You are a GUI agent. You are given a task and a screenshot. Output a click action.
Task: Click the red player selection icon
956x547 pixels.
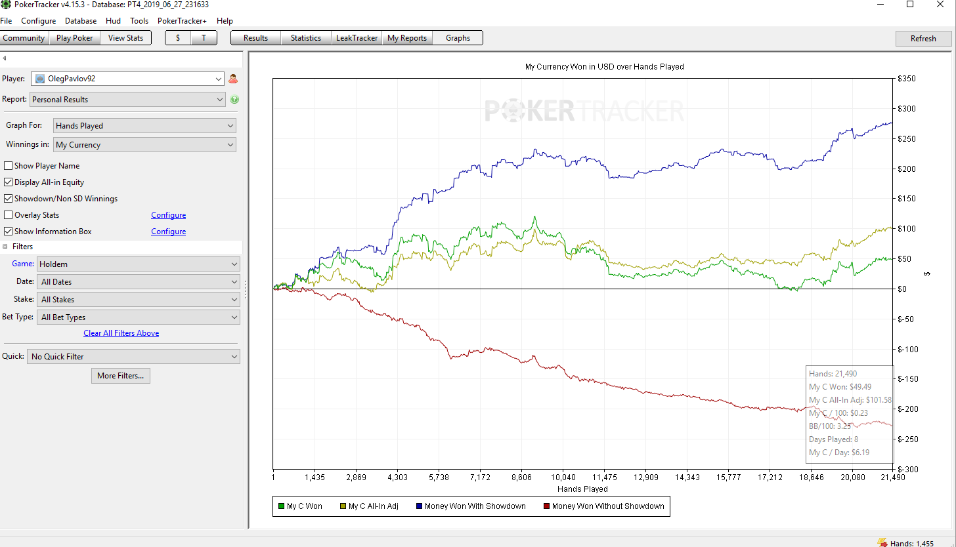click(x=233, y=79)
